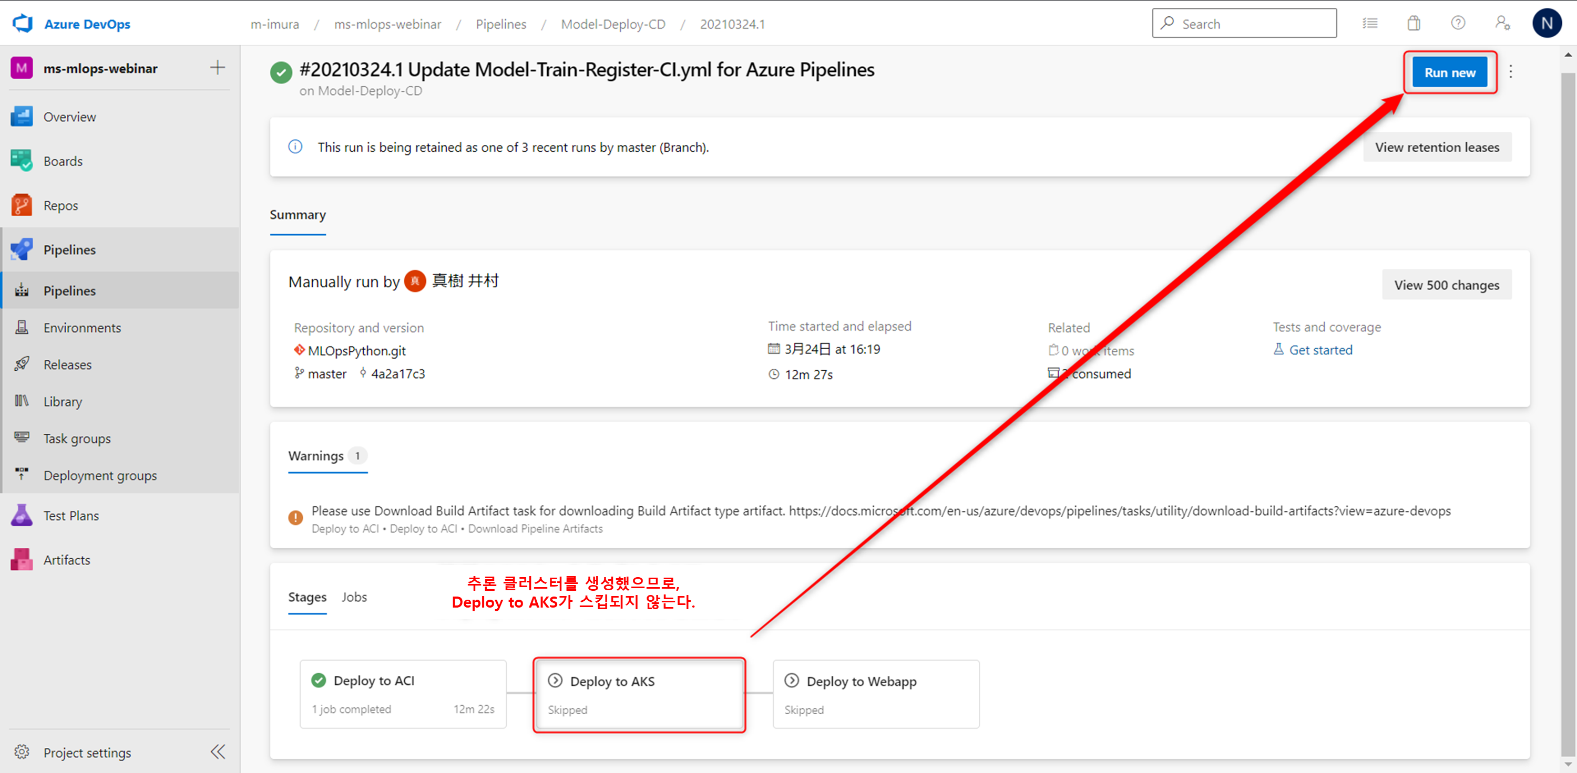Open Artifacts in the sidebar
Image resolution: width=1577 pixels, height=773 pixels.
click(x=66, y=560)
